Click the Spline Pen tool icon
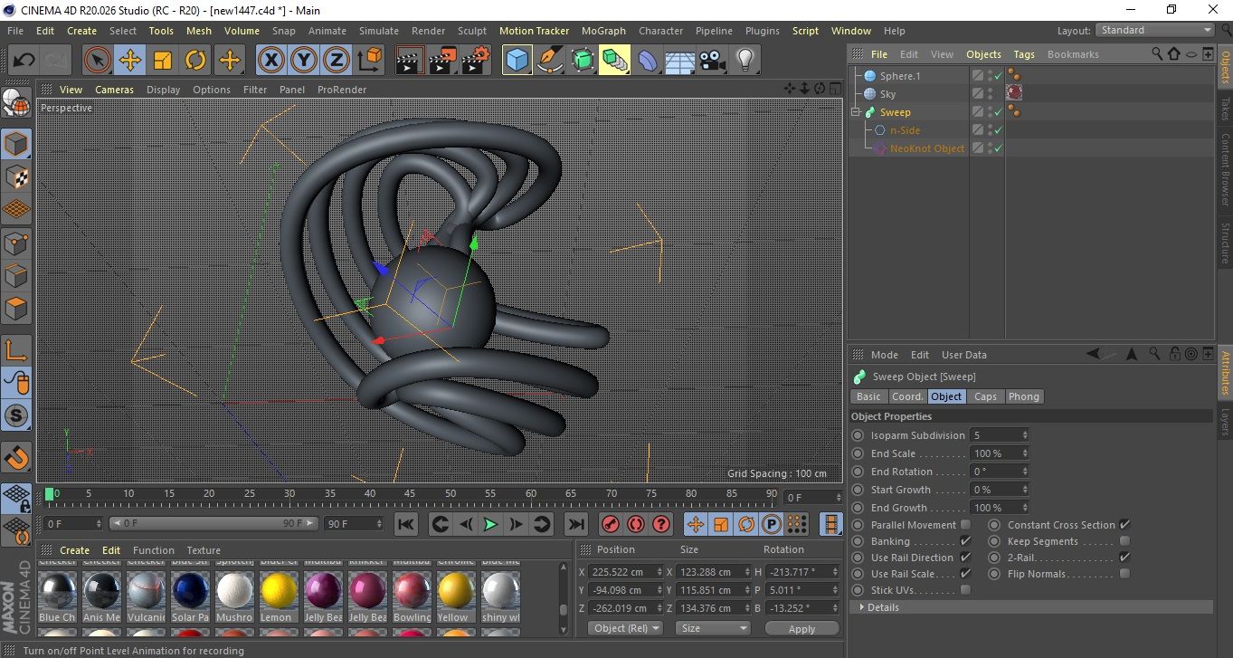 pos(549,61)
